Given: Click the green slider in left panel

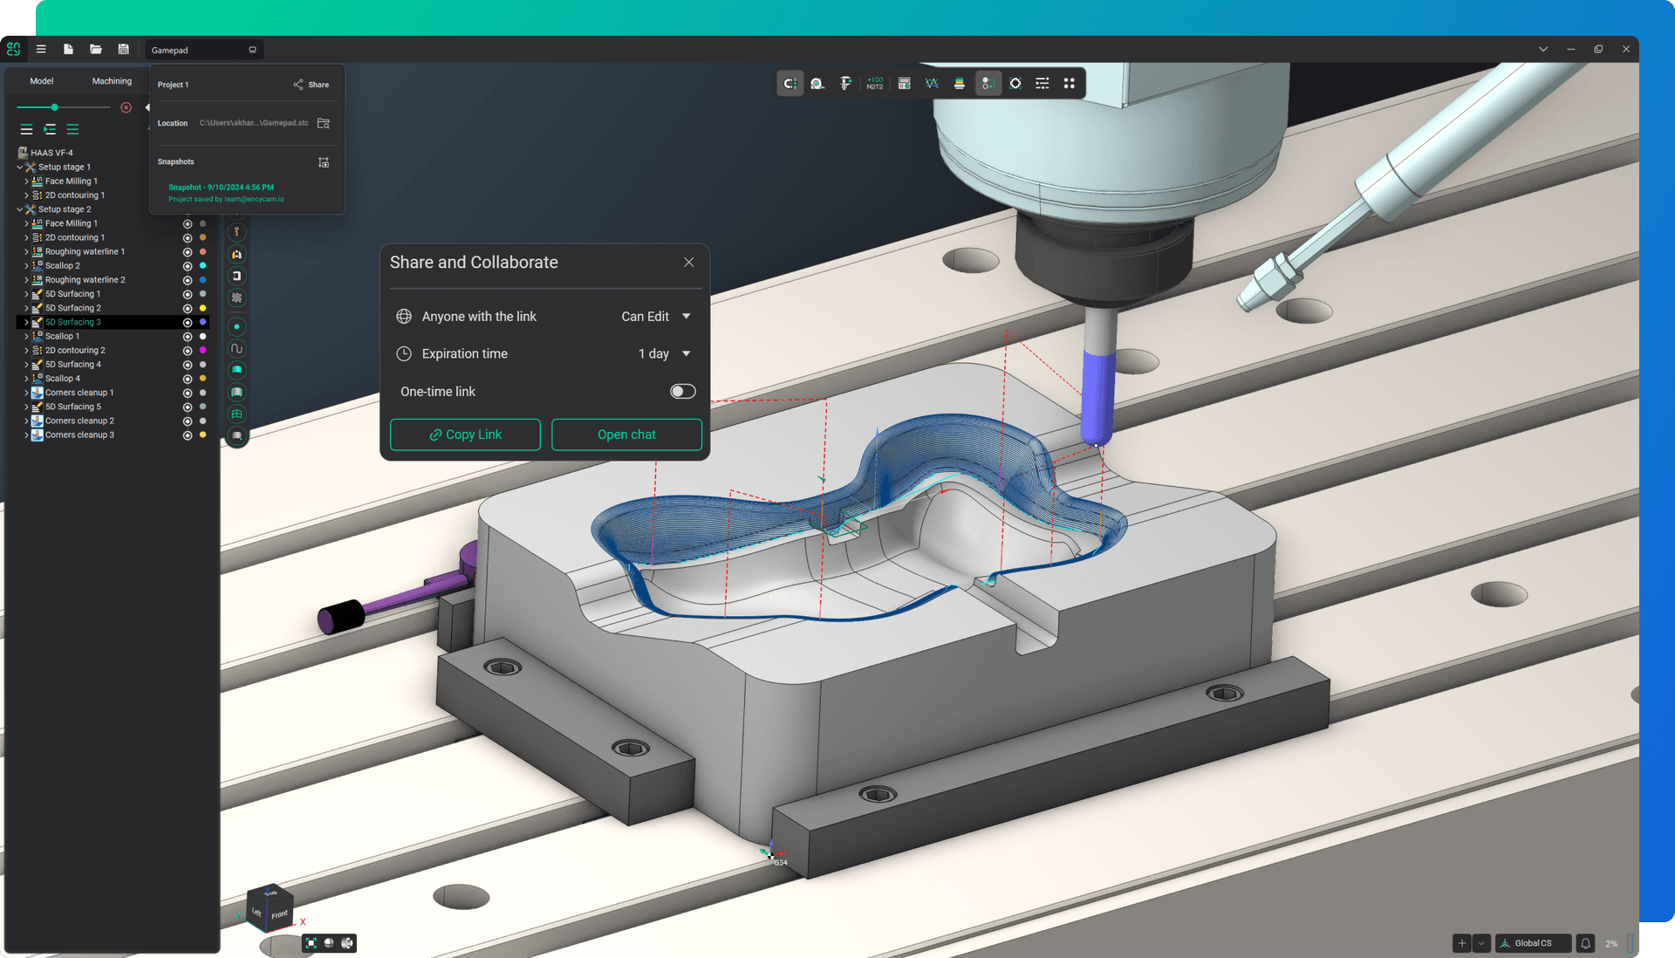Looking at the screenshot, I should [54, 107].
